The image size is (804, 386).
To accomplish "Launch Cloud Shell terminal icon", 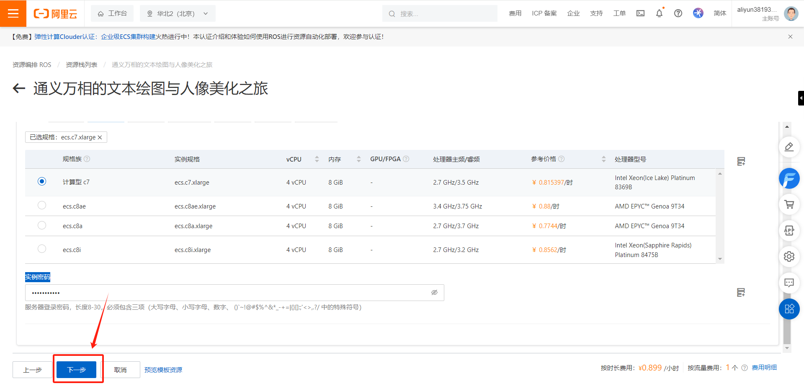I will pos(640,13).
